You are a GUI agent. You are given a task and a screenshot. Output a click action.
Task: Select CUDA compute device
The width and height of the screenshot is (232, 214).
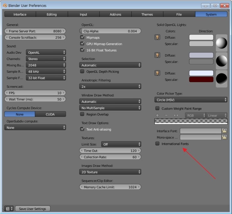coord(50,114)
